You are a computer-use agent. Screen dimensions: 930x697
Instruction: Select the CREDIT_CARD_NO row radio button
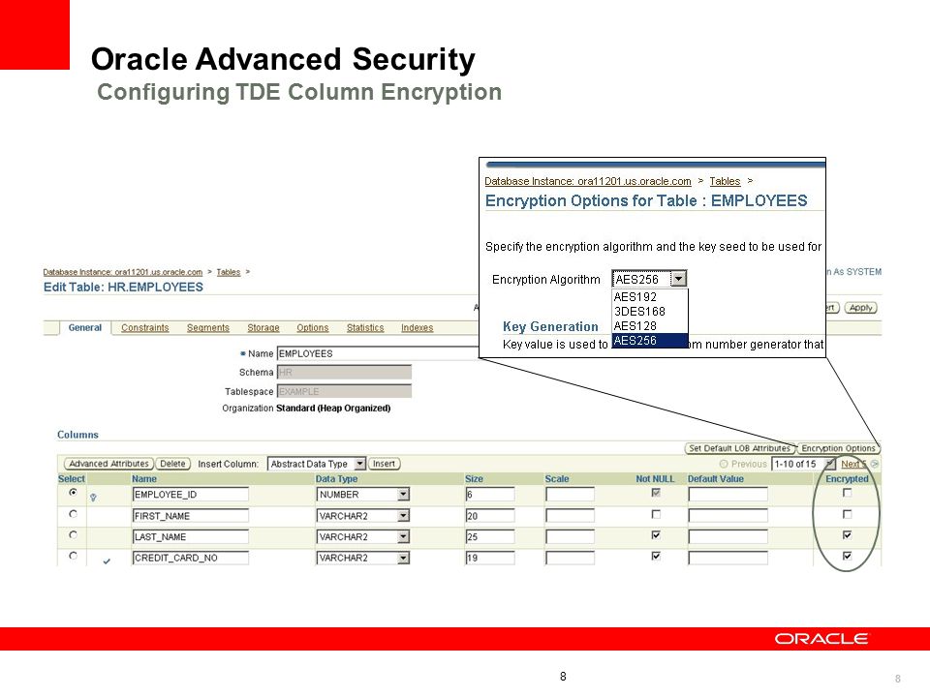[73, 556]
